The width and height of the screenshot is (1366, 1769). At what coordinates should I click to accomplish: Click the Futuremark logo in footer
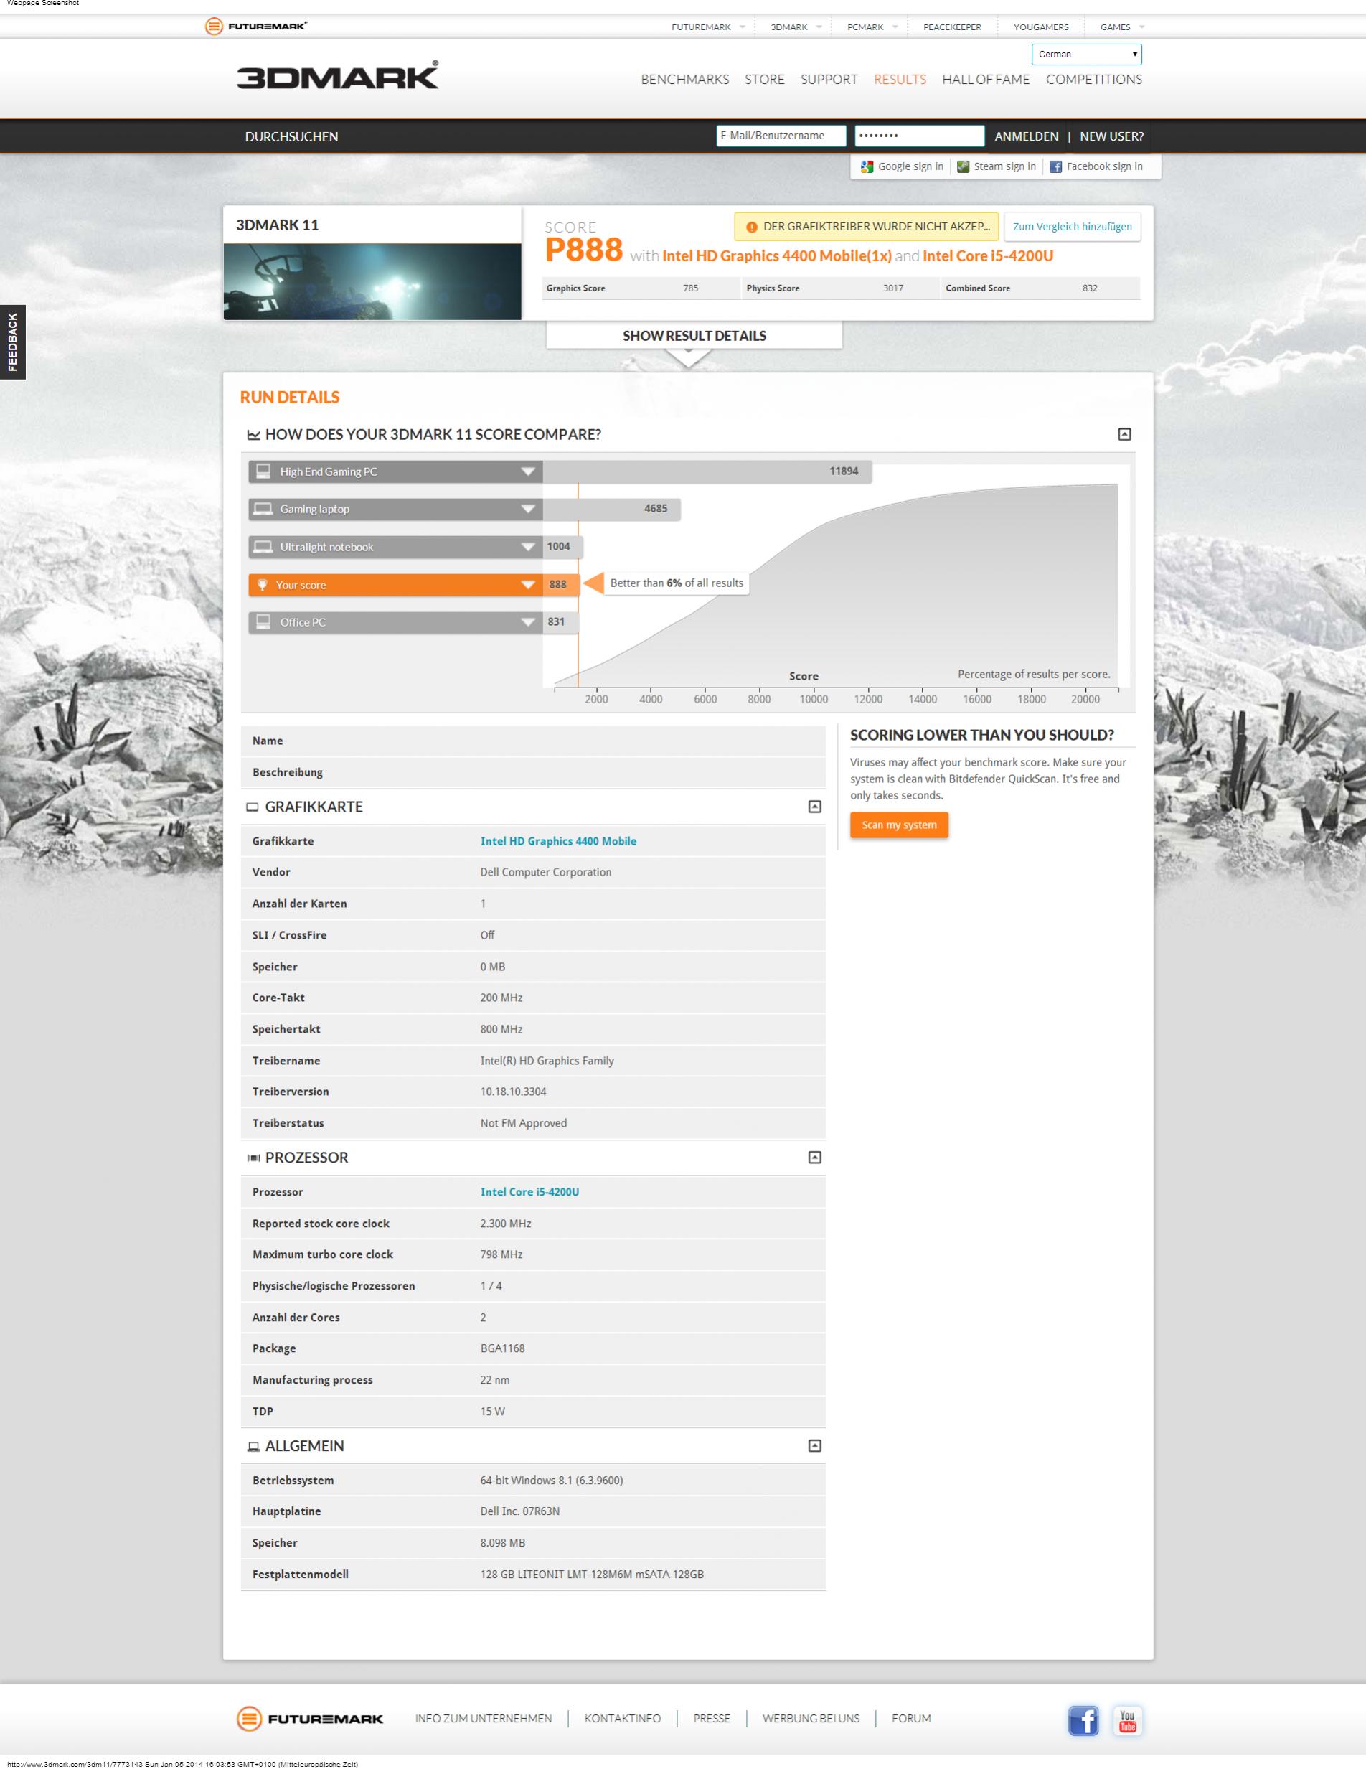(x=309, y=1718)
